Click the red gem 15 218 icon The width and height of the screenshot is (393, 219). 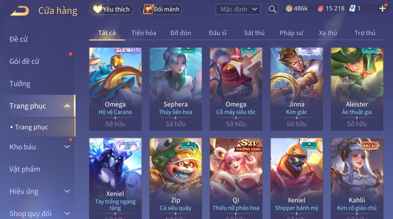[320, 9]
